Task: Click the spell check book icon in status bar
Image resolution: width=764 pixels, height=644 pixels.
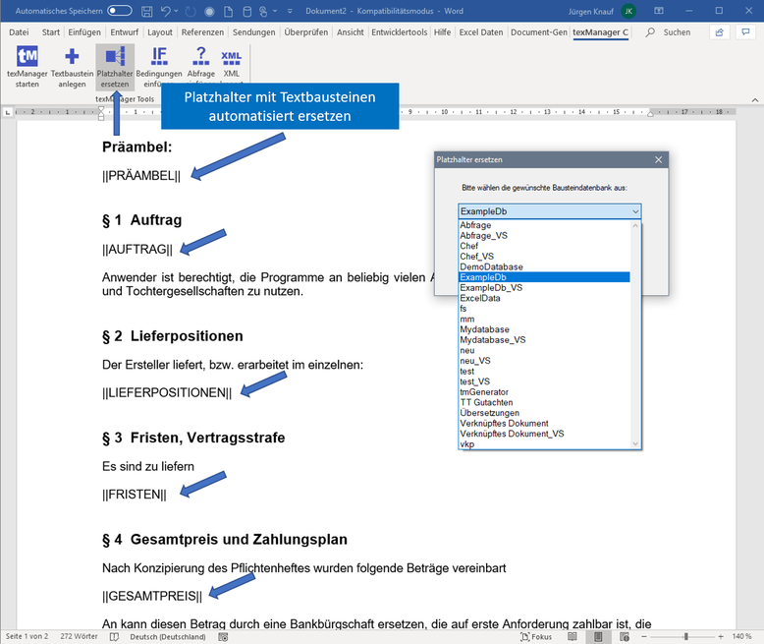Action: point(115,637)
